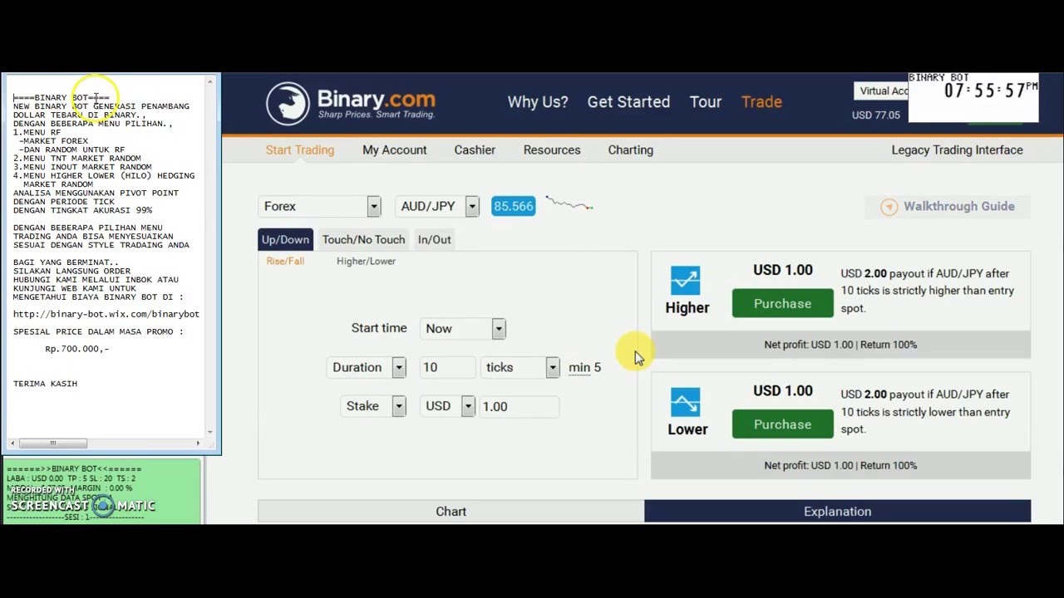Open the Duration type dropdown
This screenshot has width=1064, height=598.
click(366, 367)
